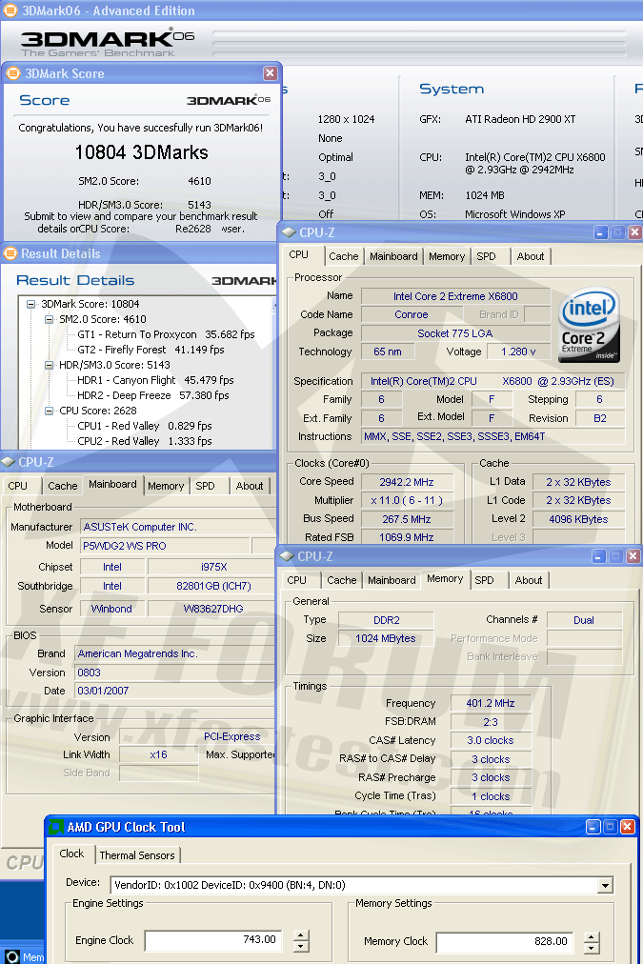Open About tab in CPU-Z Mainboard window
The image size is (643, 964).
[x=250, y=486]
